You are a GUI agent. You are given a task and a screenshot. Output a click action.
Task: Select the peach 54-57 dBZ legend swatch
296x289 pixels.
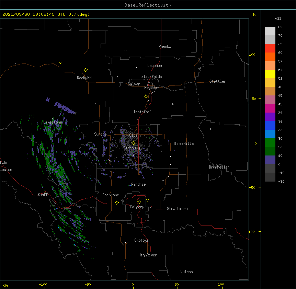click(x=270, y=66)
